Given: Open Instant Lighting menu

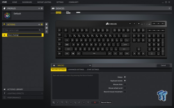Looking at the screenshot, I should tap(44, 2).
